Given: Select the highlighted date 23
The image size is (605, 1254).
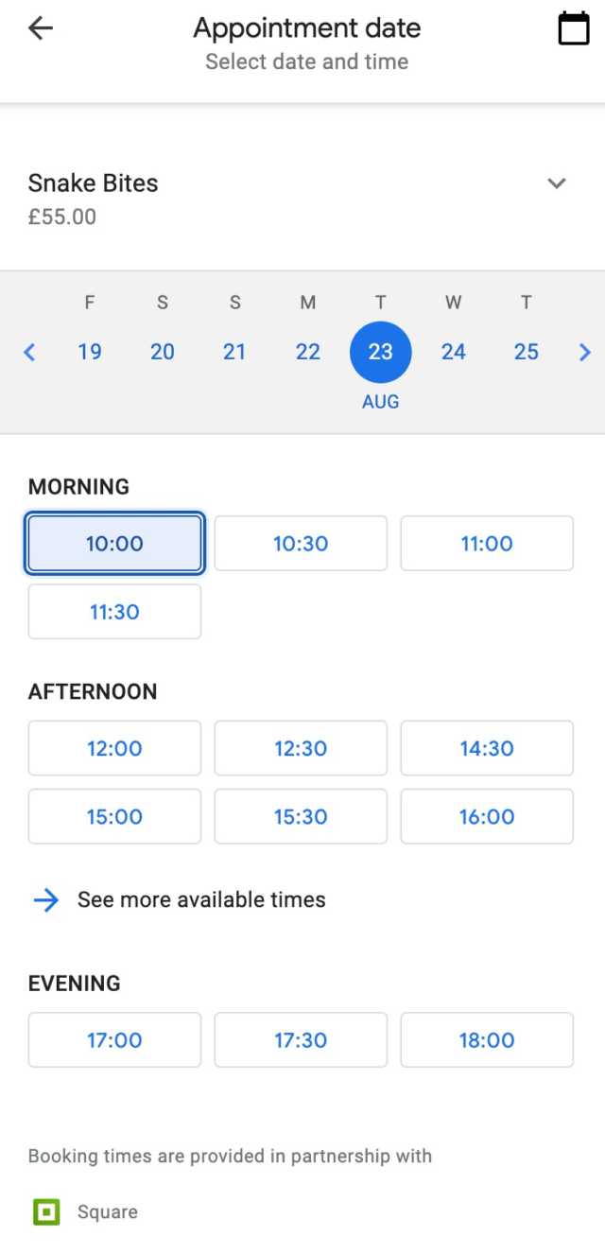Looking at the screenshot, I should (381, 352).
